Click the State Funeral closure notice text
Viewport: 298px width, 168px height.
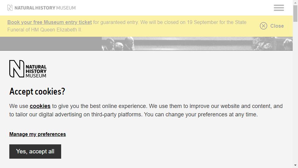127,26
